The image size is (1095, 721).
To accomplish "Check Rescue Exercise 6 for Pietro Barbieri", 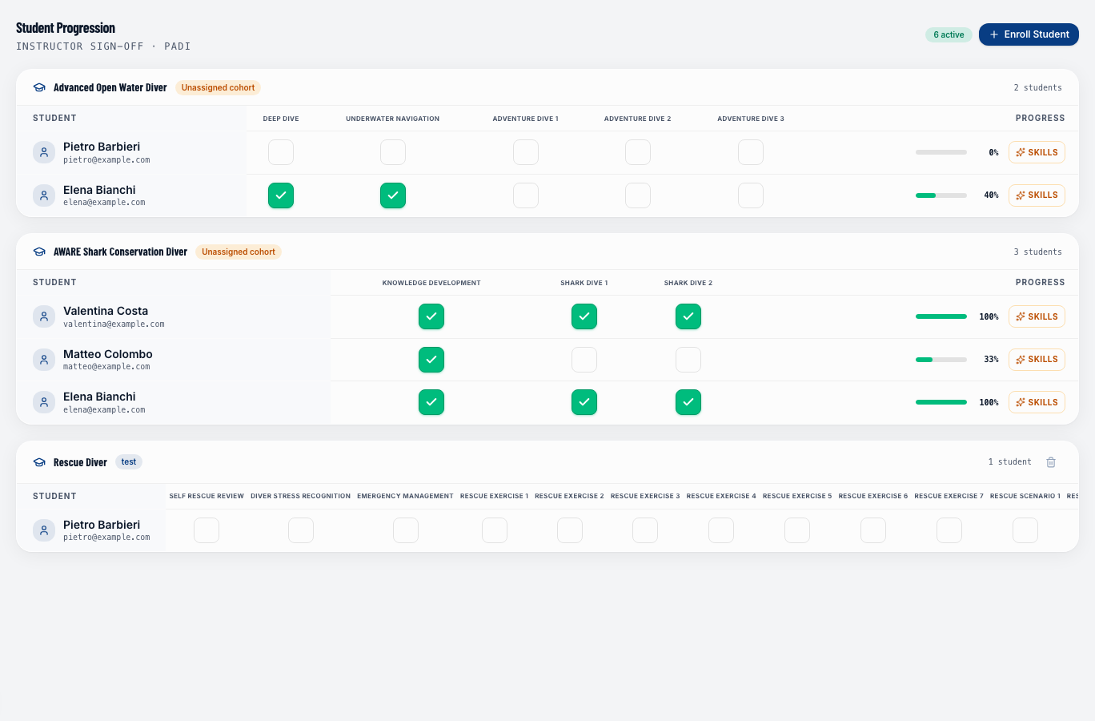I will 873,530.
